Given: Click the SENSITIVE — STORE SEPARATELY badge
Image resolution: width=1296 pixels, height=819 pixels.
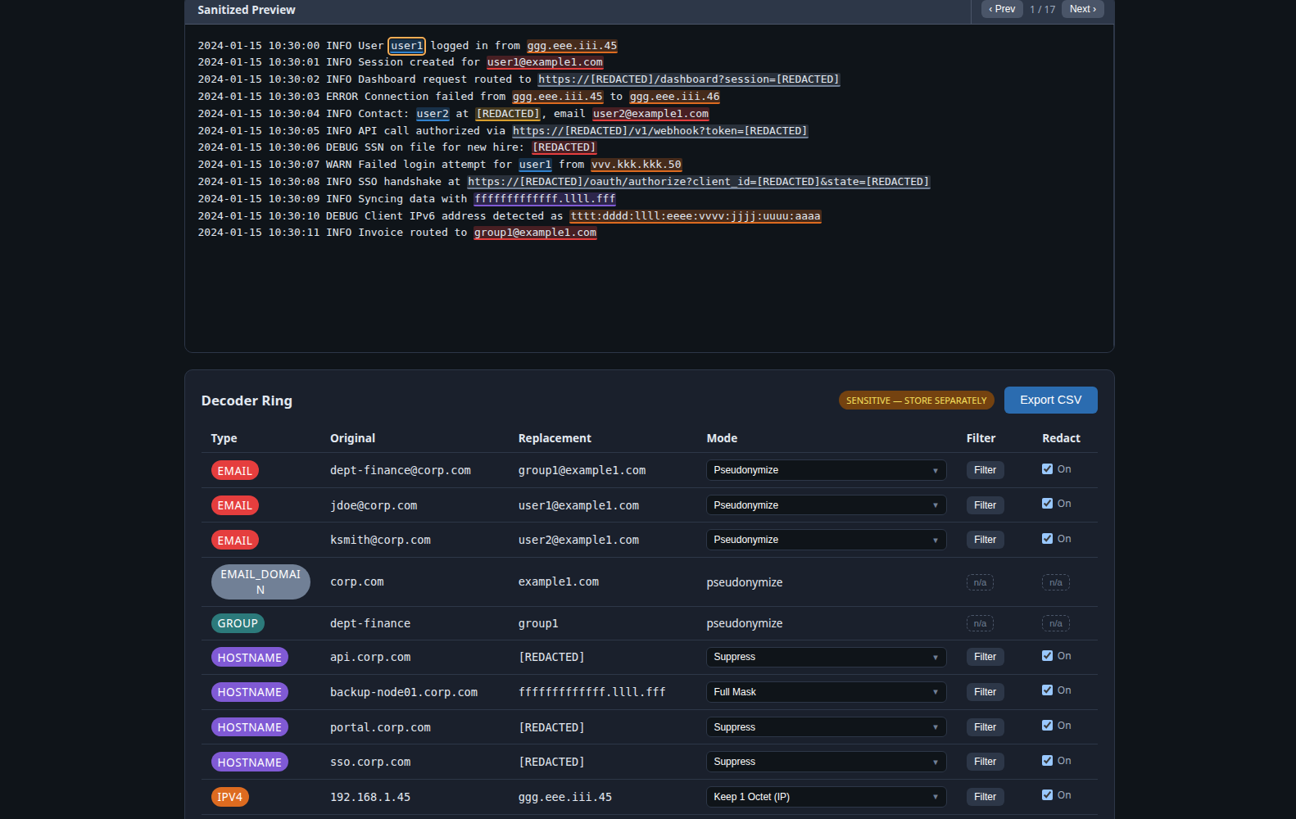Looking at the screenshot, I should coord(916,400).
